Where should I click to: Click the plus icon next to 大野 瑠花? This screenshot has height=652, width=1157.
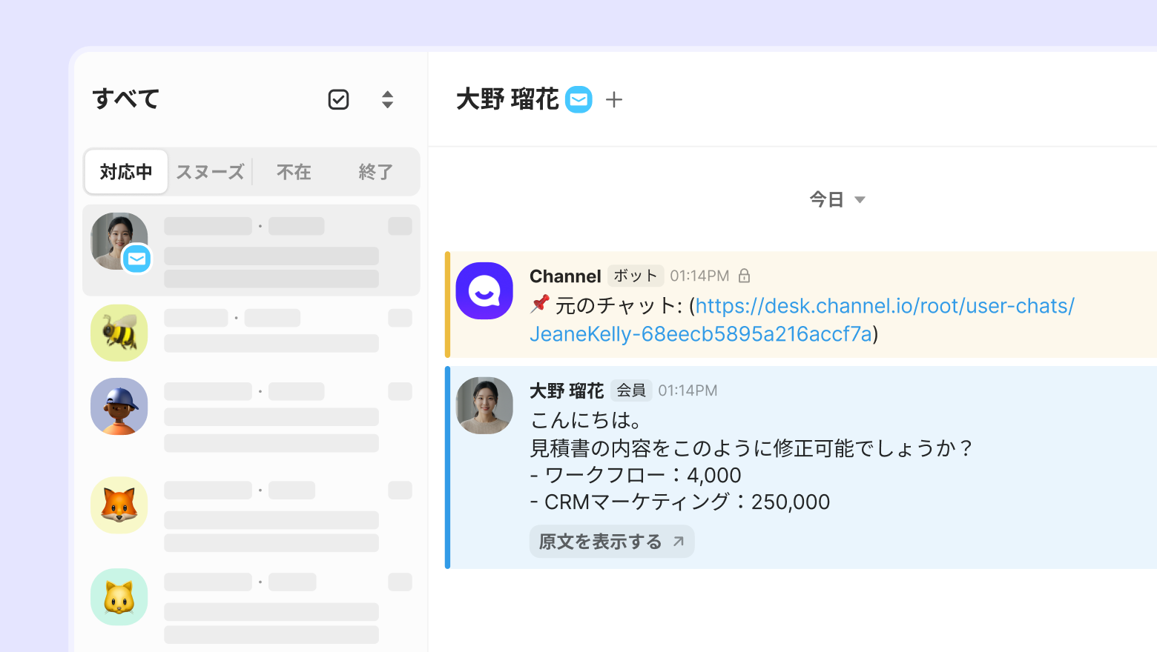pos(614,99)
